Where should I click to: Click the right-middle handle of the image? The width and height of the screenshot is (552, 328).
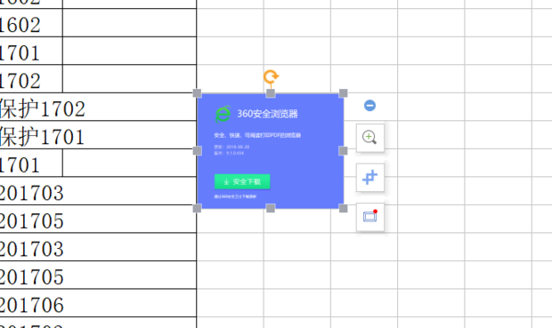(x=344, y=151)
